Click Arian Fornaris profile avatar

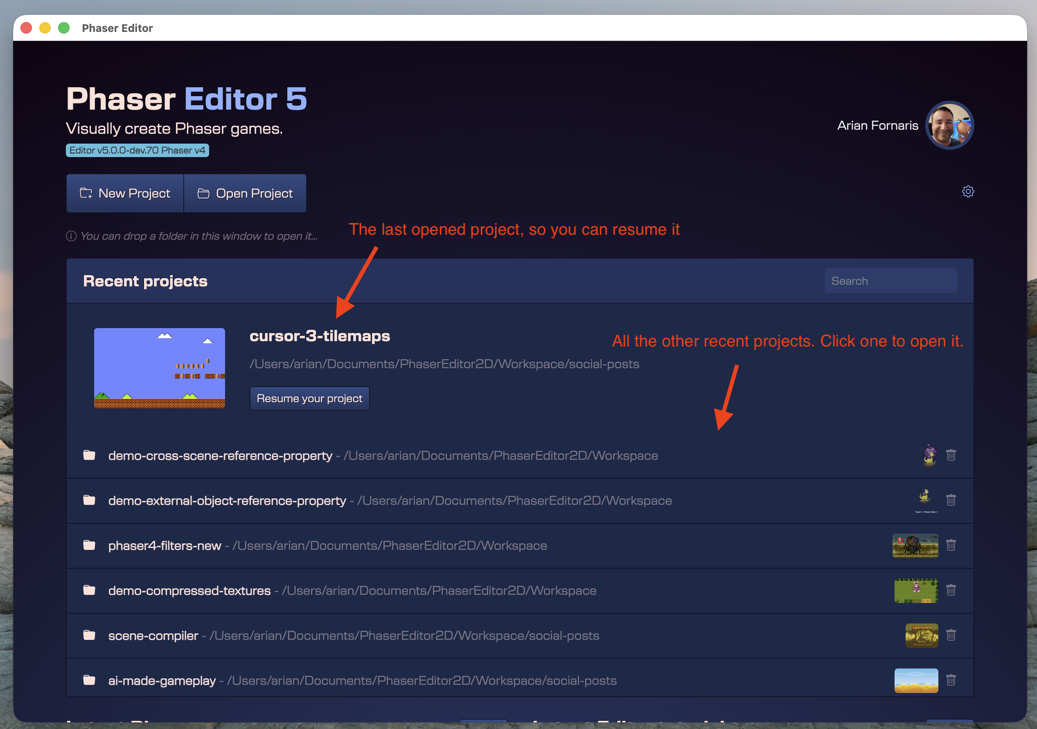click(x=949, y=125)
